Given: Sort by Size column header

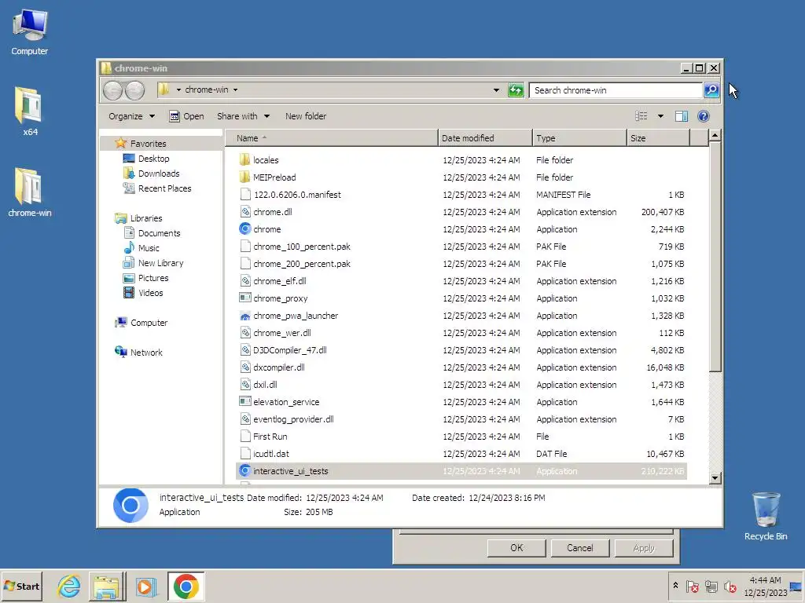Looking at the screenshot, I should point(658,138).
